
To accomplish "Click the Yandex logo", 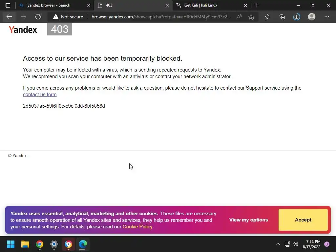I will coord(23,30).
